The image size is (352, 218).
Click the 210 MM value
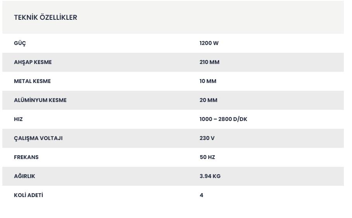tap(209, 62)
